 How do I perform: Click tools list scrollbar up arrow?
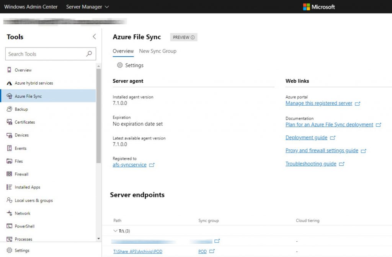coord(98,66)
